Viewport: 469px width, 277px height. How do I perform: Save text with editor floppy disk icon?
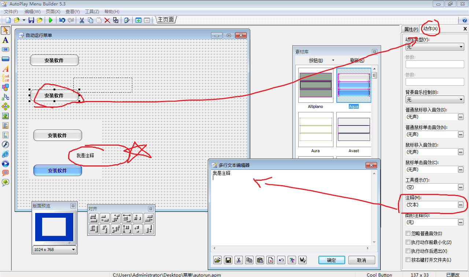228,260
